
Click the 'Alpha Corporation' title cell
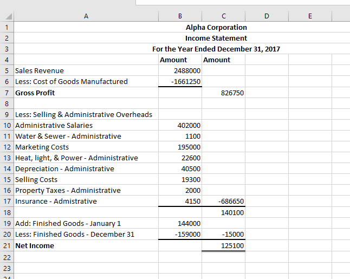point(216,27)
